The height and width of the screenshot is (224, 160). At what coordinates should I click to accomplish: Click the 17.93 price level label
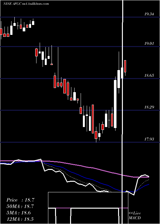click(x=149, y=139)
